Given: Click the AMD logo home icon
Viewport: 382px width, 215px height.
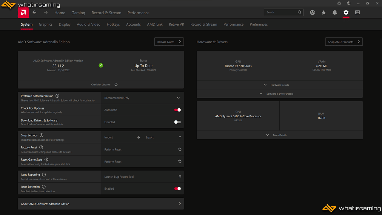Looking at the screenshot, I should point(23,13).
